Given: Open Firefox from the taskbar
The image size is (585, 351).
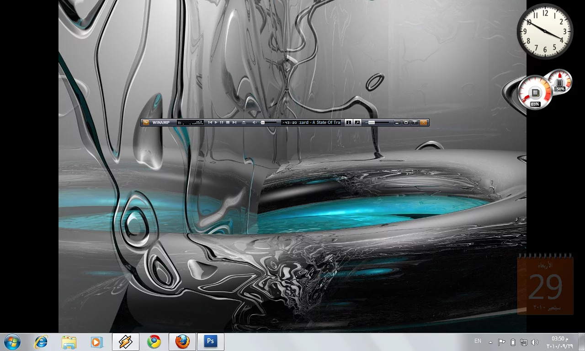Looking at the screenshot, I should (x=182, y=341).
